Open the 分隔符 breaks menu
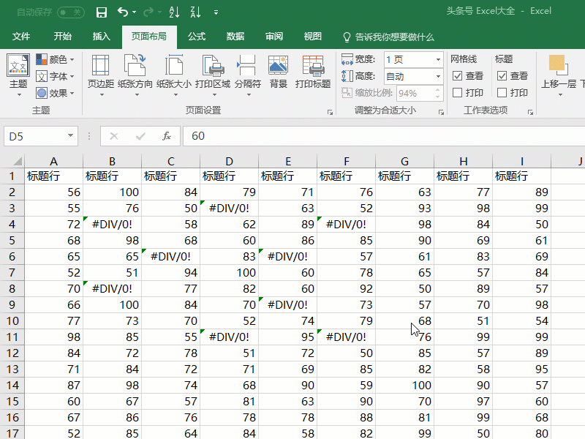The height and width of the screenshot is (439, 585). (x=248, y=75)
